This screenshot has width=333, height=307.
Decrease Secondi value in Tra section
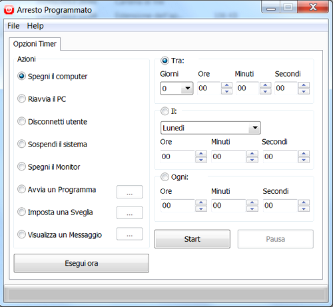(304, 91)
